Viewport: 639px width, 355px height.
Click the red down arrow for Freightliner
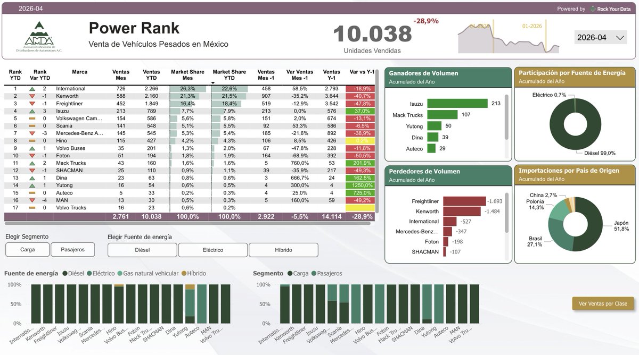(32, 104)
